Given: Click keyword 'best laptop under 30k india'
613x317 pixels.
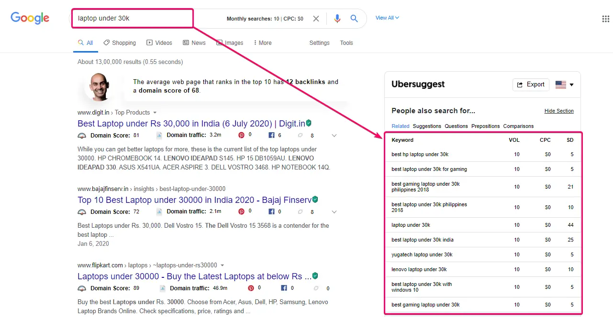Looking at the screenshot, I should 423,240.
